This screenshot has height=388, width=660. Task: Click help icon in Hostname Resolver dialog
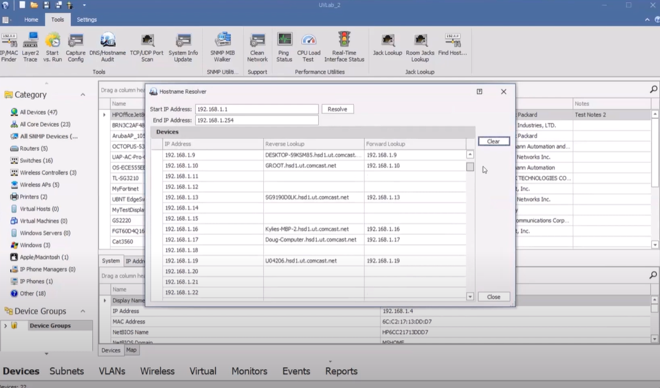click(x=479, y=92)
